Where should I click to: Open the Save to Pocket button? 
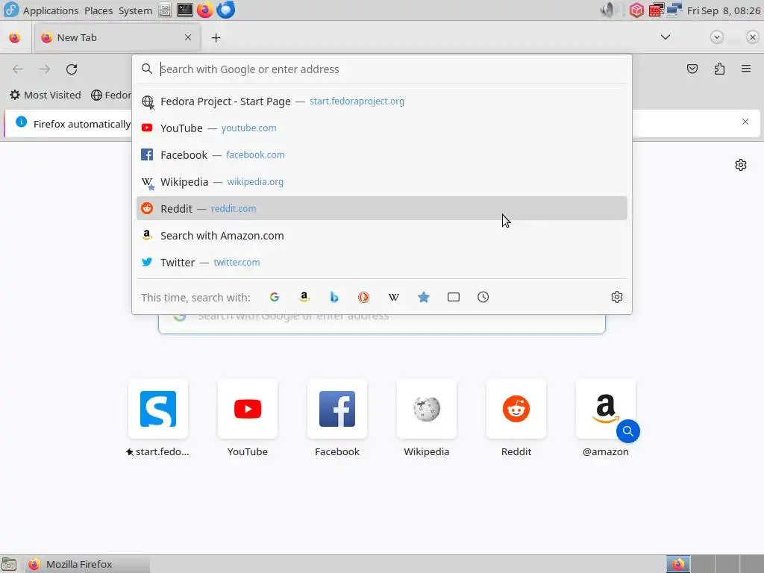[692, 69]
